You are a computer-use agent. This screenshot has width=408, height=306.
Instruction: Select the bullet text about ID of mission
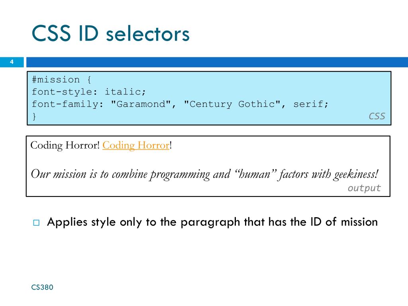point(212,222)
